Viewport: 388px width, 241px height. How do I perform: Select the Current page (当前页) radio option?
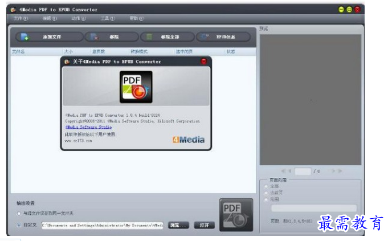[266, 193]
